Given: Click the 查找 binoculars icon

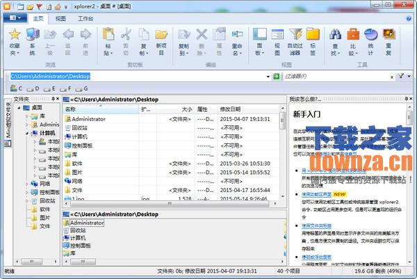Looking at the screenshot, I should 336,35.
